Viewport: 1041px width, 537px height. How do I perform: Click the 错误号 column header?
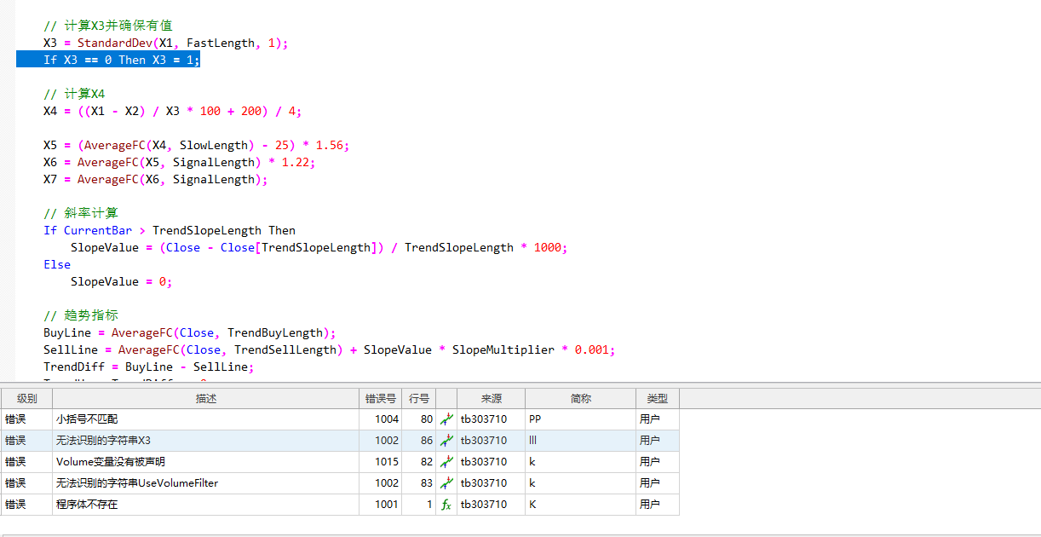tap(380, 398)
